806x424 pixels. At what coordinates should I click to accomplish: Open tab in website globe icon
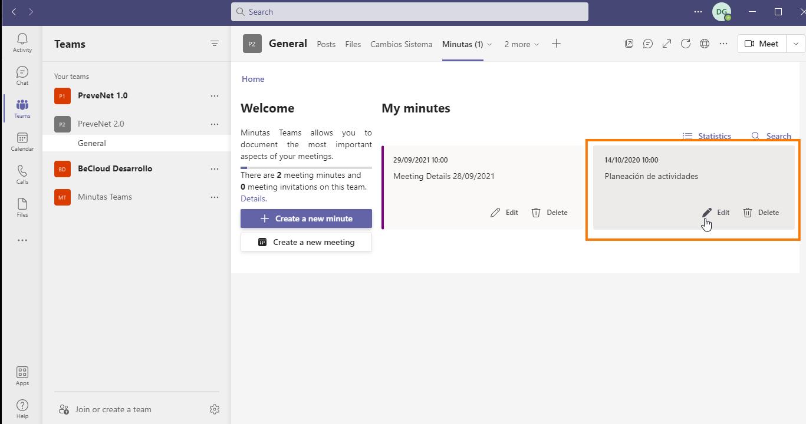(x=705, y=44)
